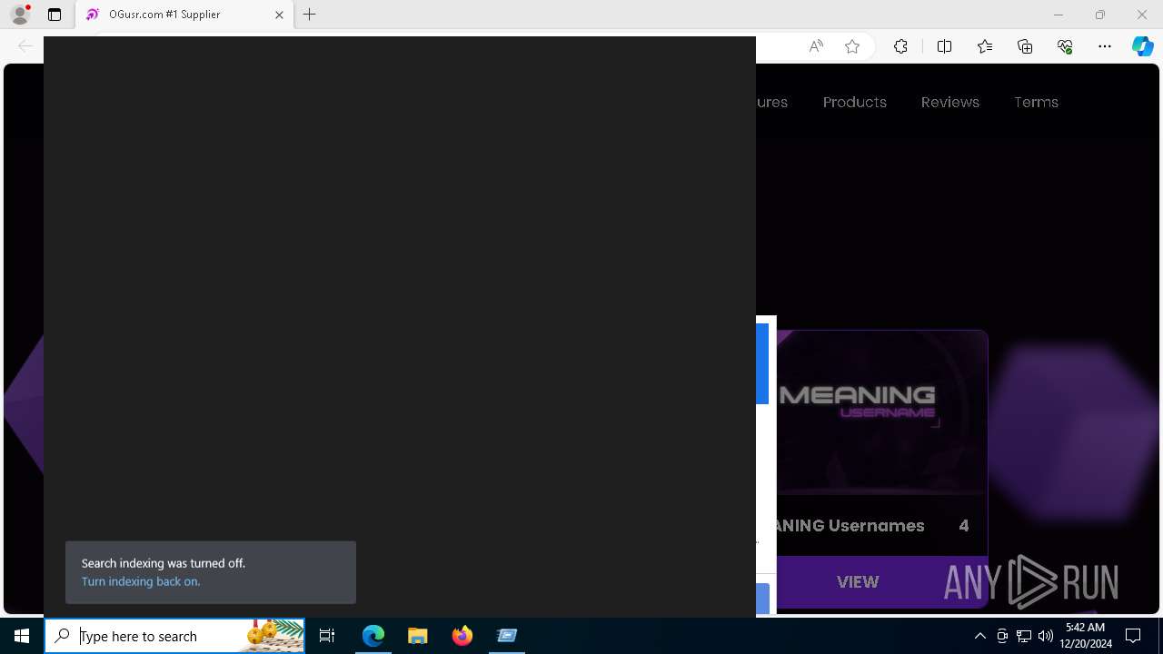Open the network status tray icon
Viewport: 1163px width, 654px height.
coord(1024,636)
